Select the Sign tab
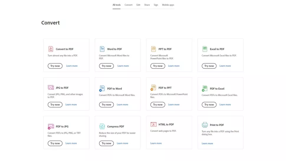 [x=156, y=5]
